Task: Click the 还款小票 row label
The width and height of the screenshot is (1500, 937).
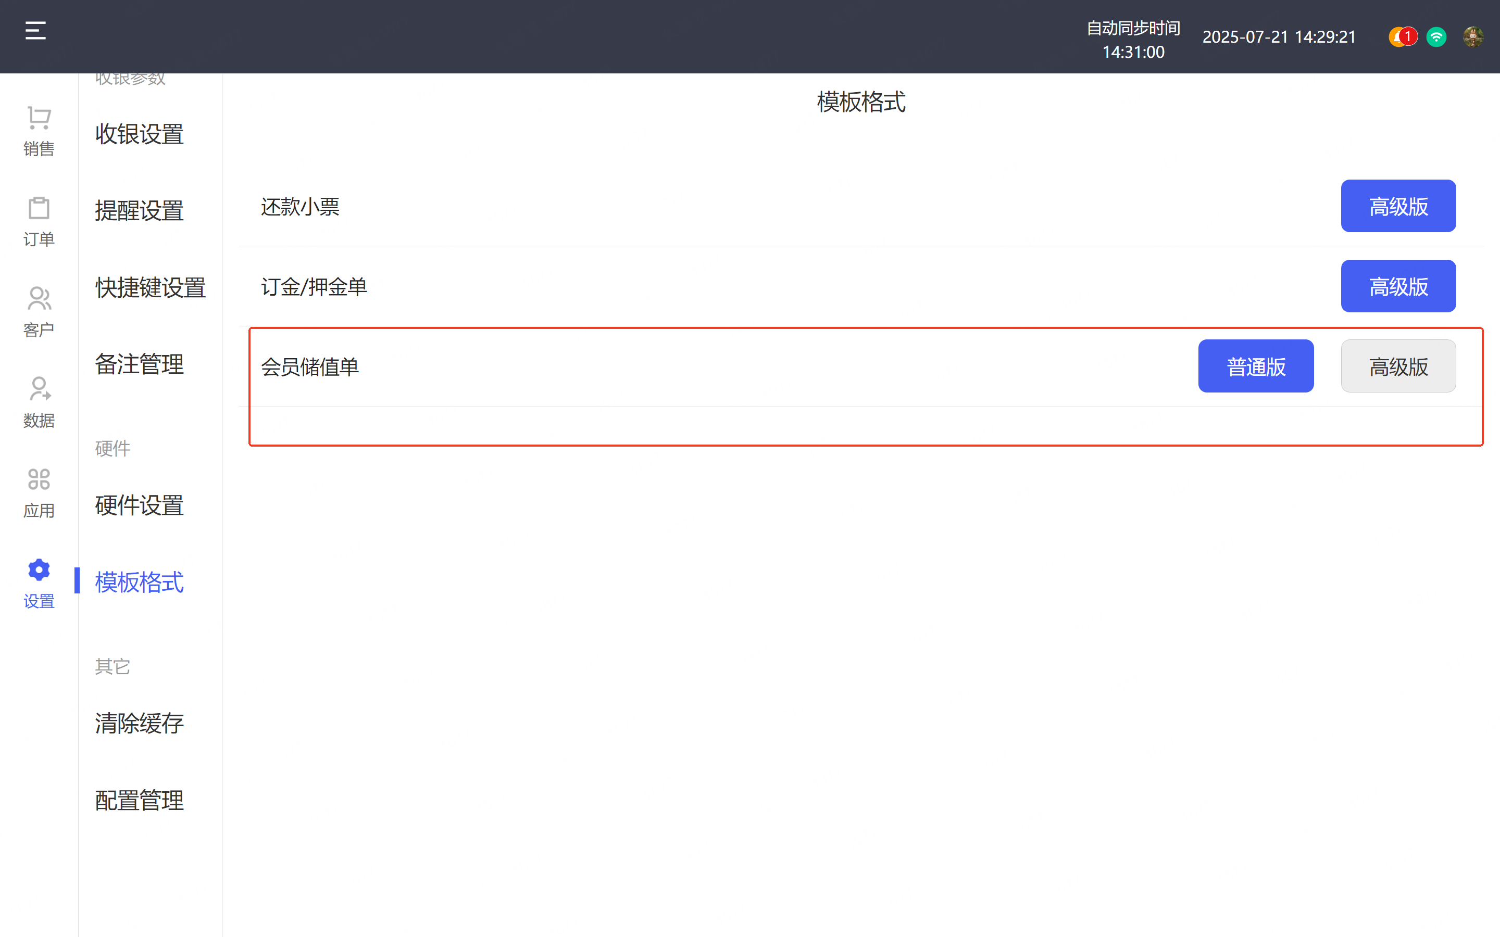Action: tap(301, 207)
